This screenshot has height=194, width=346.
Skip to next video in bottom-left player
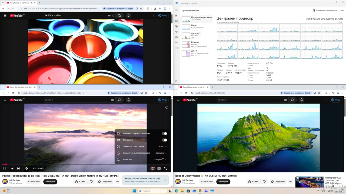pos(18,168)
